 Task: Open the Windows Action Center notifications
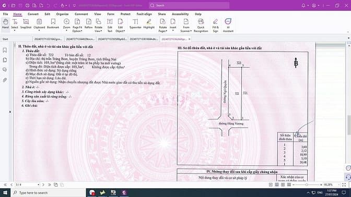coord(344,192)
